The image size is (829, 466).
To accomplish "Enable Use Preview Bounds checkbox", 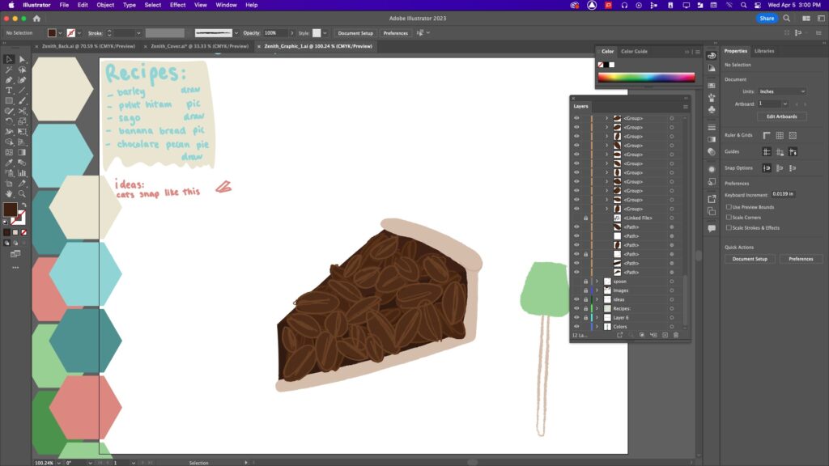I will [x=729, y=207].
